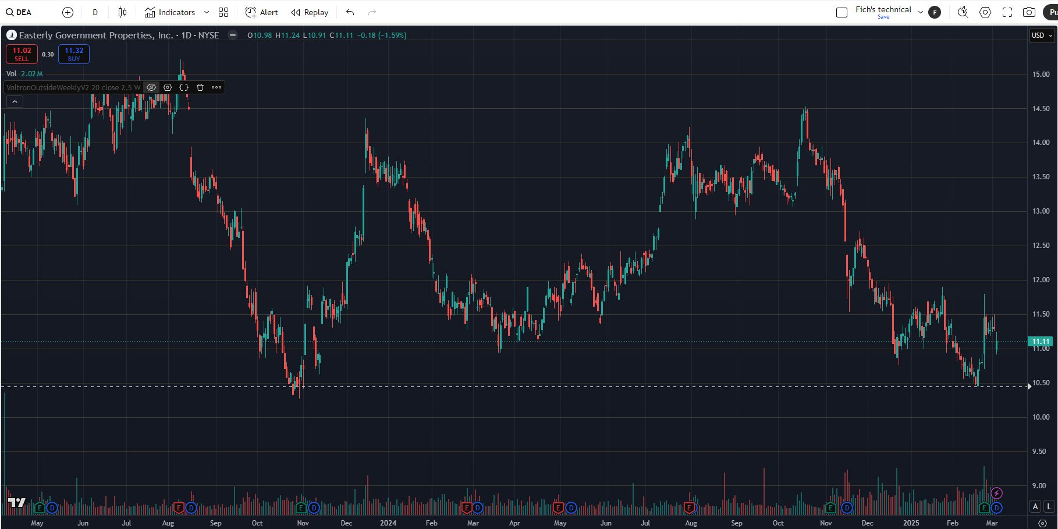Click the layout setup square icon
Viewport: 1058px width, 529px height.
click(x=842, y=12)
